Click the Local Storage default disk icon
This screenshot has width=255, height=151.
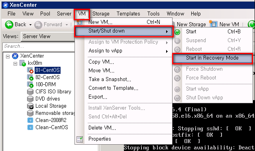30,106
